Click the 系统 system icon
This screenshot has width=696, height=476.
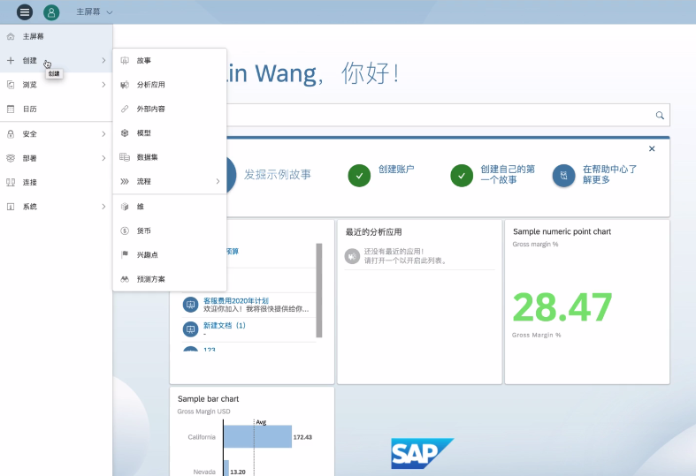(11, 207)
